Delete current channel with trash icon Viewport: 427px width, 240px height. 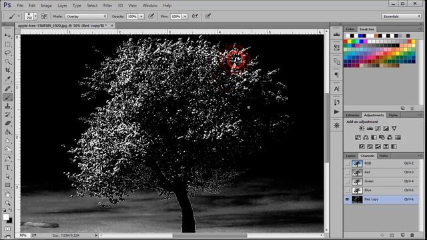(x=412, y=235)
